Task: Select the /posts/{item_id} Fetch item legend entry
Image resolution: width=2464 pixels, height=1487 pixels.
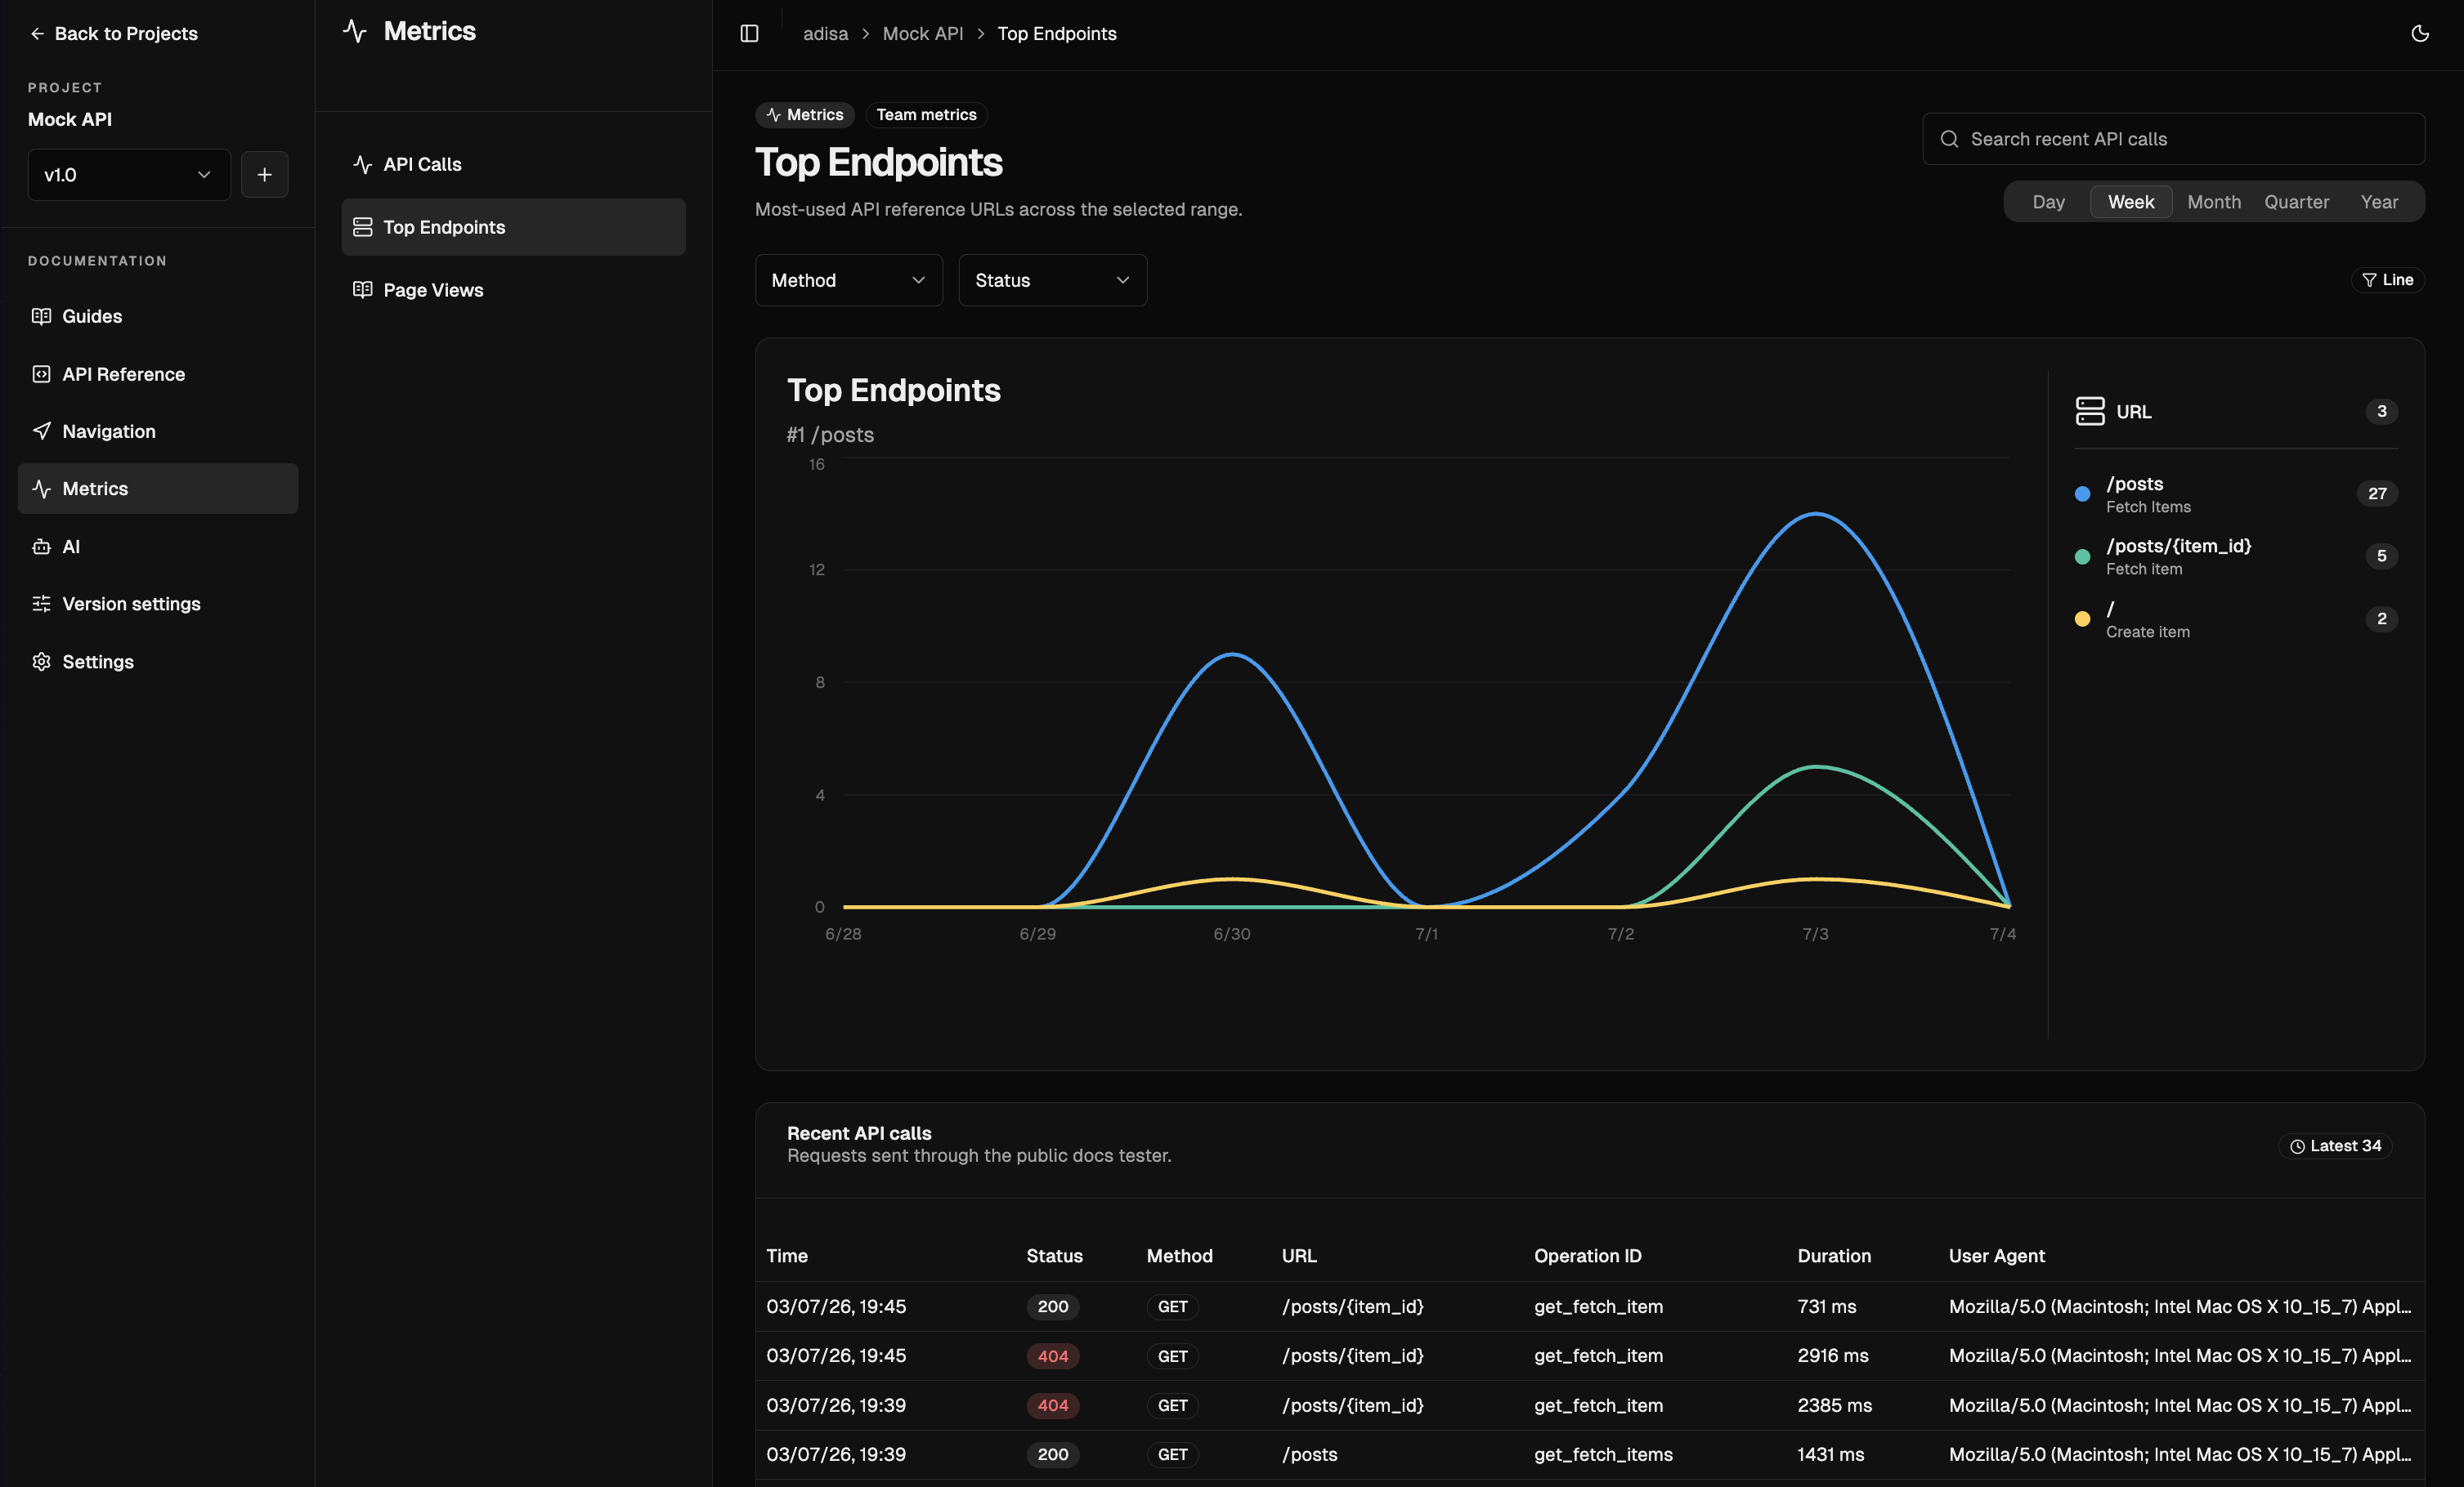Action: 2236,556
